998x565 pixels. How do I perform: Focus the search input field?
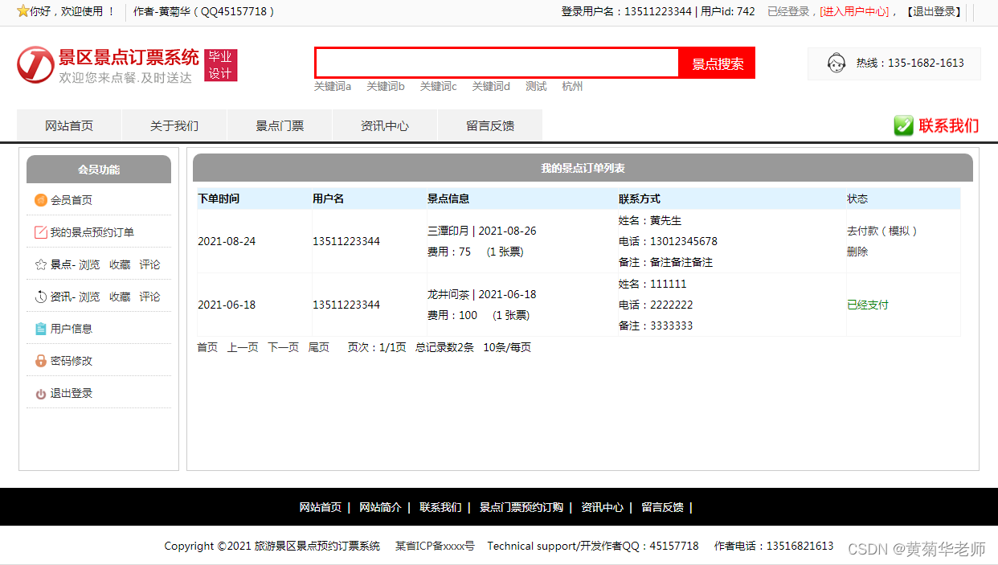tap(497, 63)
